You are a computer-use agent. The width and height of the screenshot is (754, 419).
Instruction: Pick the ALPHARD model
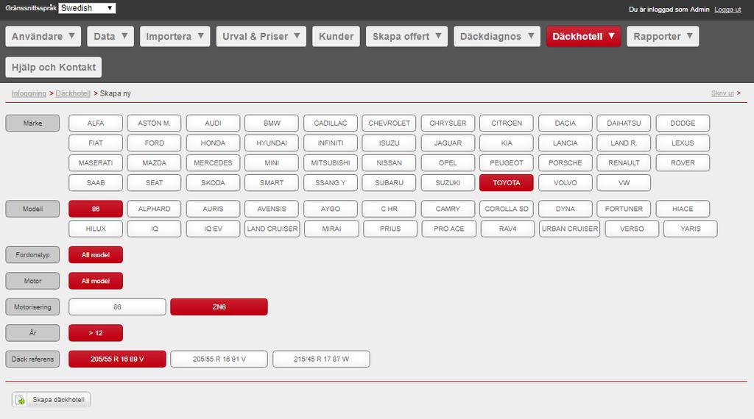155,209
